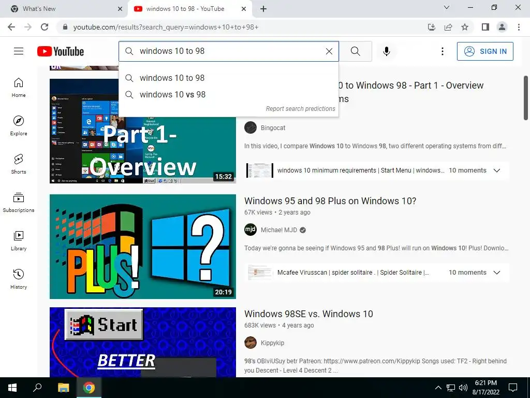Click the Start BETTER video thumbnail
Viewport: 530px width, 398px height.
click(143, 342)
